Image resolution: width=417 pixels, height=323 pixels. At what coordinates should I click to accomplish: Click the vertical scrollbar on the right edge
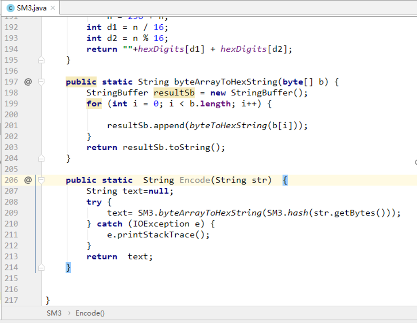pos(415,121)
